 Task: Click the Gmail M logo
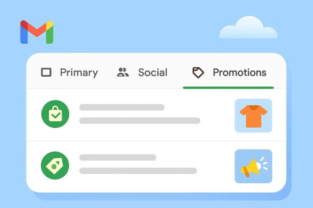(x=37, y=32)
